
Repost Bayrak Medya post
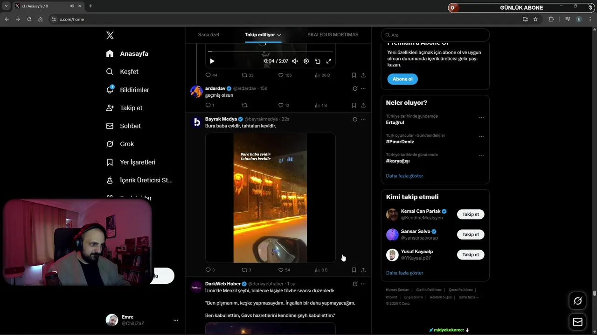(x=246, y=270)
